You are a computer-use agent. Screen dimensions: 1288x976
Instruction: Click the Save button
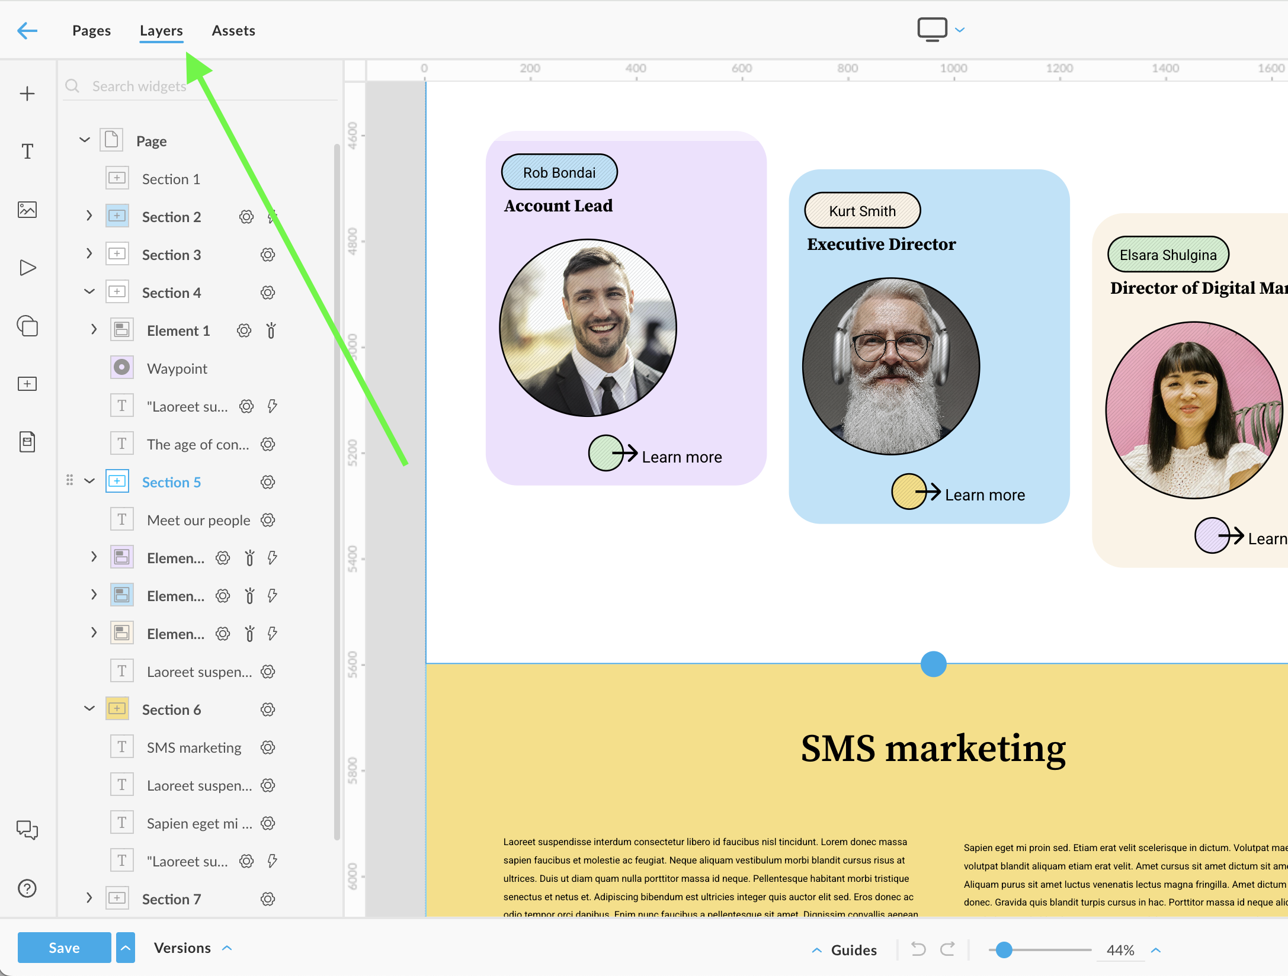pyautogui.click(x=64, y=948)
